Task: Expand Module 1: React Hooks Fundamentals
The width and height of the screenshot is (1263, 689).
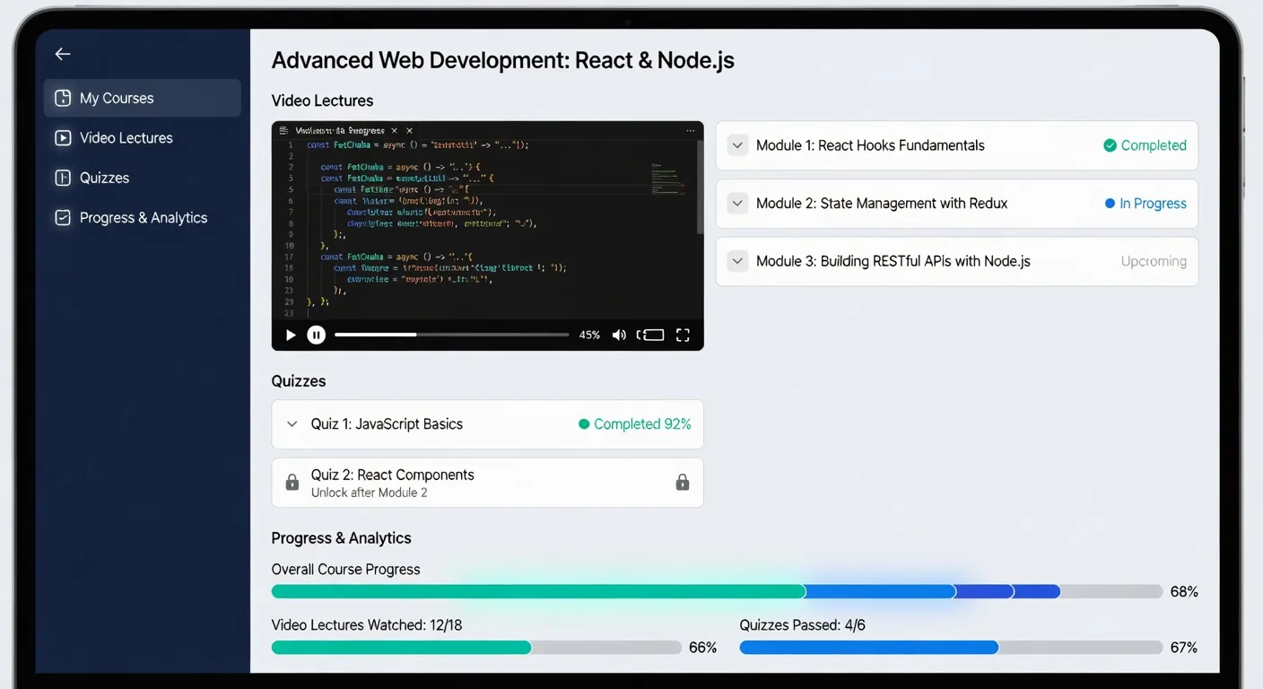Action: 737,145
